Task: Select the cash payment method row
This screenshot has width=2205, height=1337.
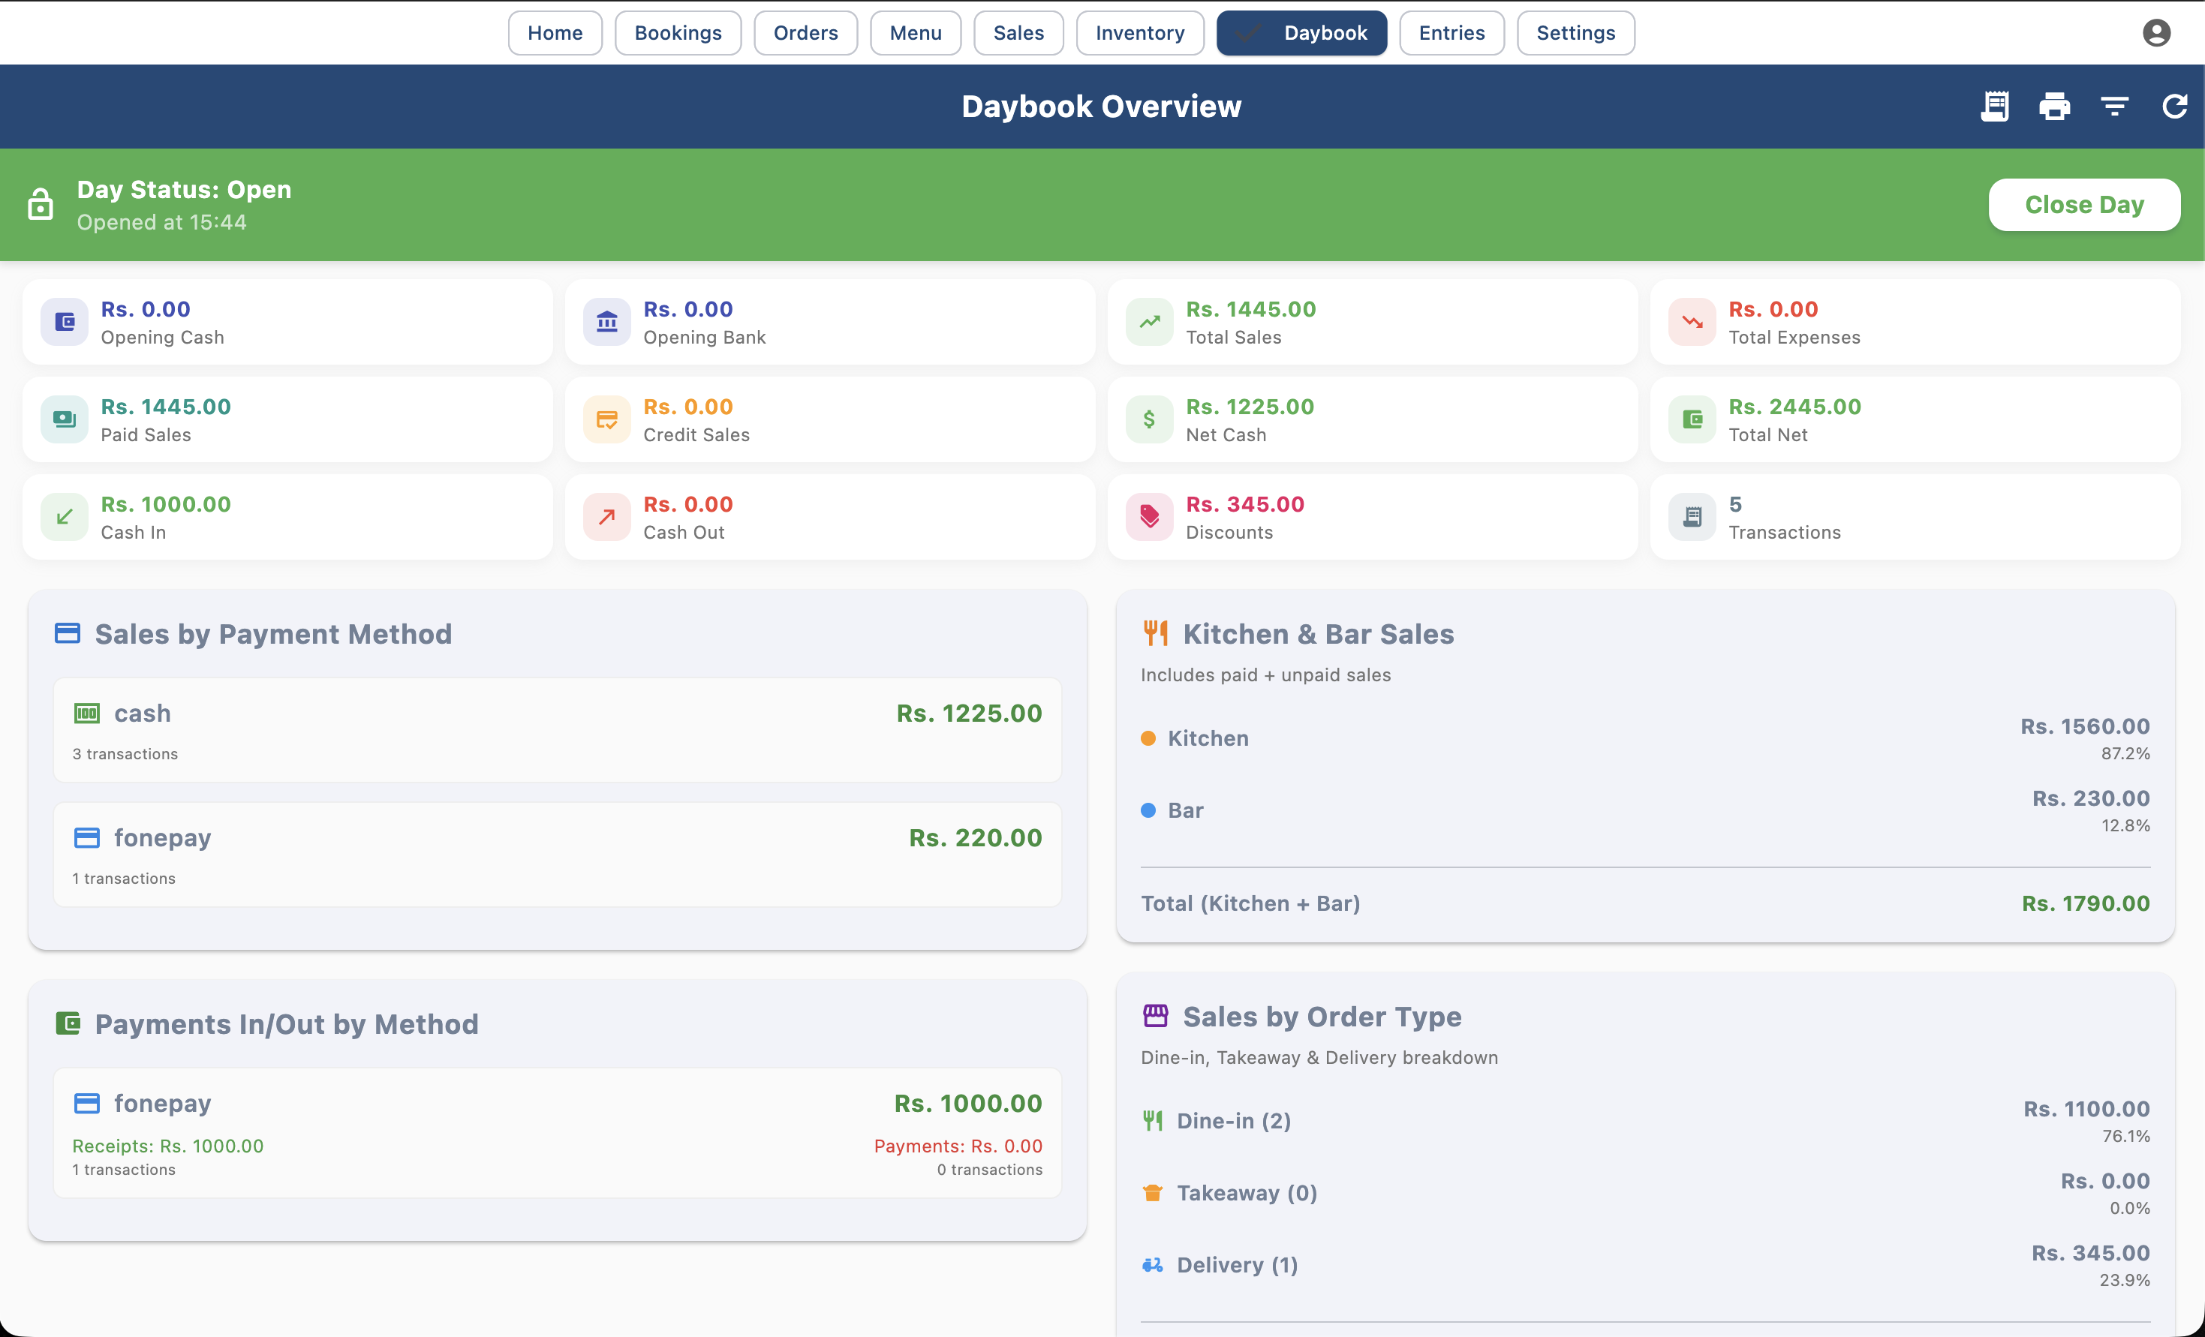Action: click(558, 731)
